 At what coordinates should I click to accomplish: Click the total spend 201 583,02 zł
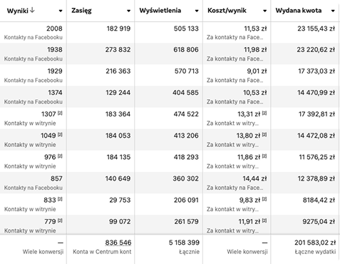[x=315, y=243]
